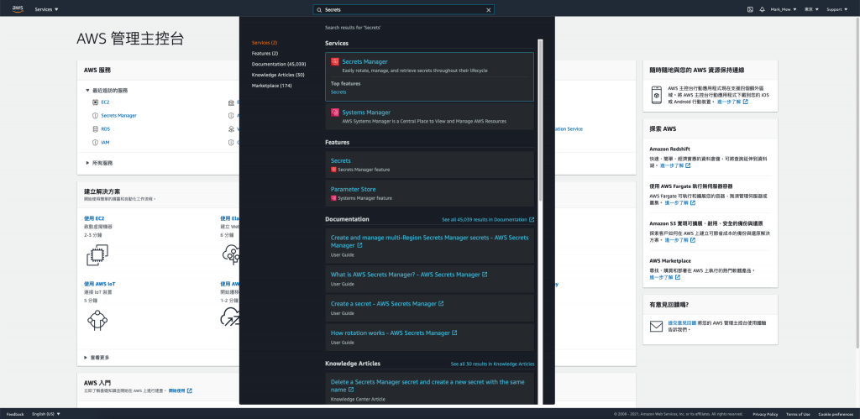
Task: Open RDS from recently visited services
Action: [x=105, y=128]
